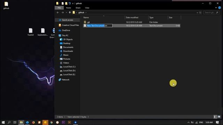223x125 pixels.
Task: Click File Explorer taskbar icon
Action: [21, 122]
